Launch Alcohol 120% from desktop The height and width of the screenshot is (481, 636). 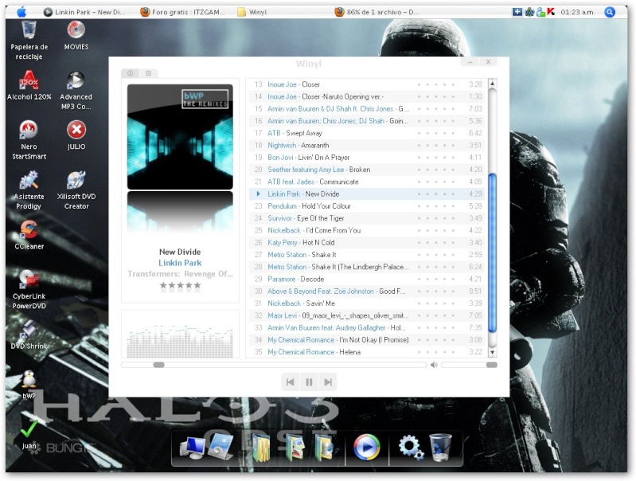[29, 85]
